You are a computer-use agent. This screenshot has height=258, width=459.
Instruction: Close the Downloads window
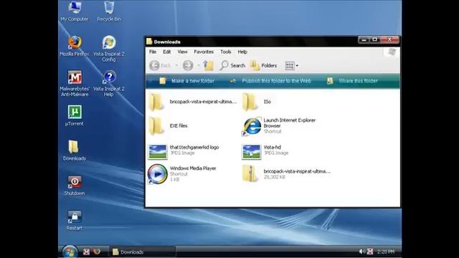pyautogui.click(x=389, y=40)
